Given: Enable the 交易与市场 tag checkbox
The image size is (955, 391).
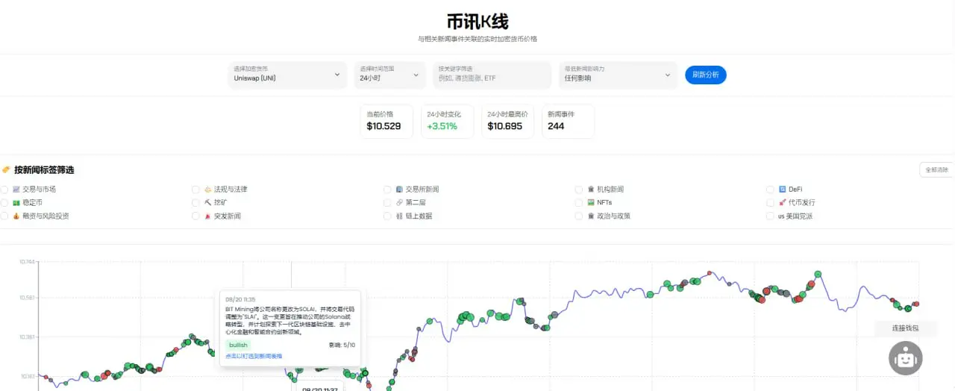Looking at the screenshot, I should point(4,190).
